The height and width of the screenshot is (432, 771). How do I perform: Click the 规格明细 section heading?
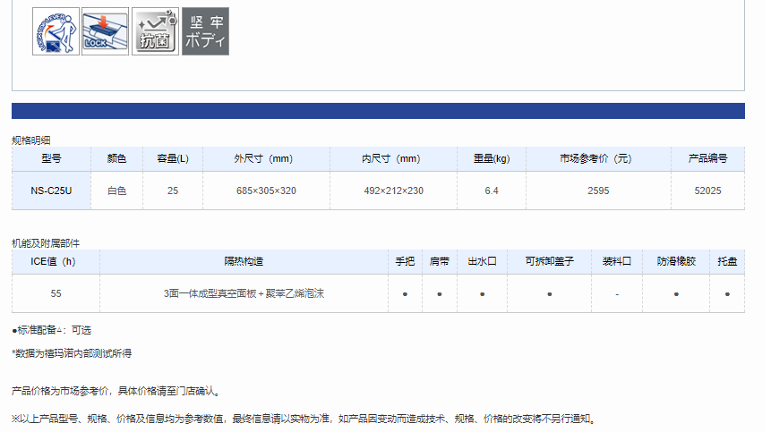pyautogui.click(x=31, y=140)
